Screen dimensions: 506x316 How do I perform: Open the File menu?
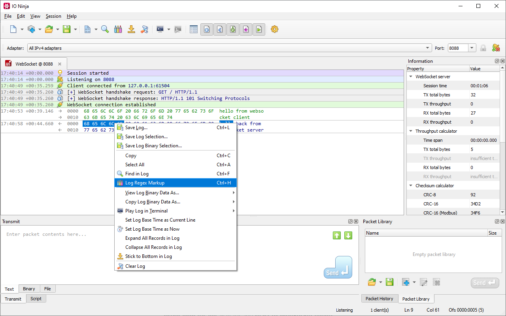pos(8,16)
